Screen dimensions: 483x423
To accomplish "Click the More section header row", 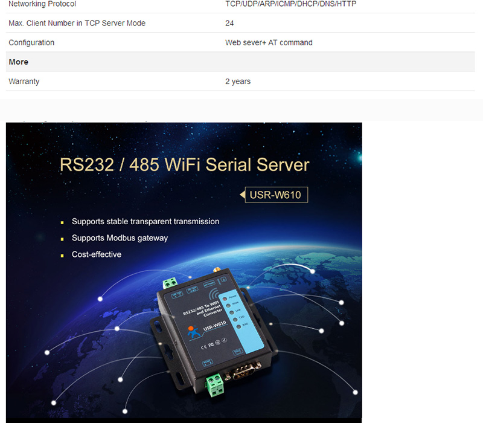I will click(19, 62).
